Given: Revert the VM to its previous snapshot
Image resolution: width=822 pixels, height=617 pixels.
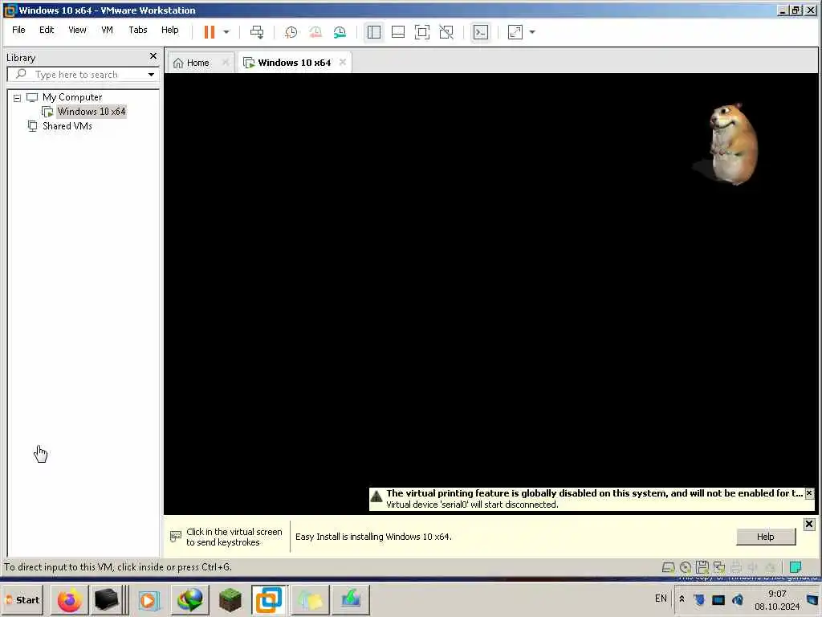Looking at the screenshot, I should 315,32.
